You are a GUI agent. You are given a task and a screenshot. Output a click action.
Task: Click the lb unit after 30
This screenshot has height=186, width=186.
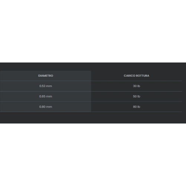[139, 86]
